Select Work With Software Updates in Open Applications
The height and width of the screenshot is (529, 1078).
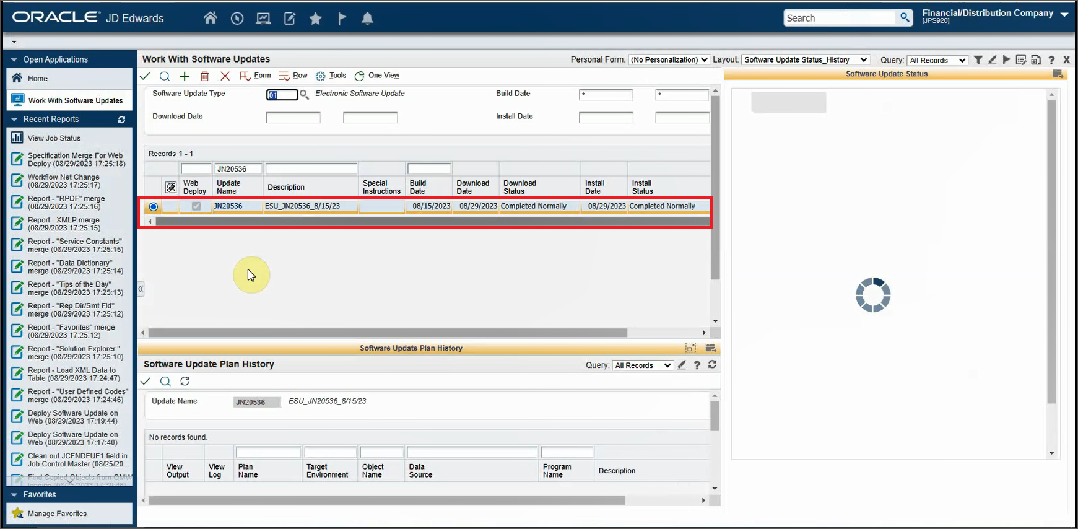69,100
